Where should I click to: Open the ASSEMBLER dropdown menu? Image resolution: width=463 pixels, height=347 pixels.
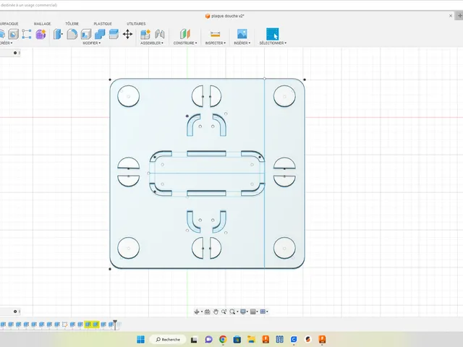coord(152,43)
